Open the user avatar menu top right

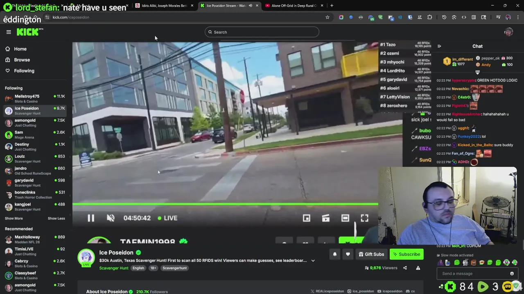point(509,32)
